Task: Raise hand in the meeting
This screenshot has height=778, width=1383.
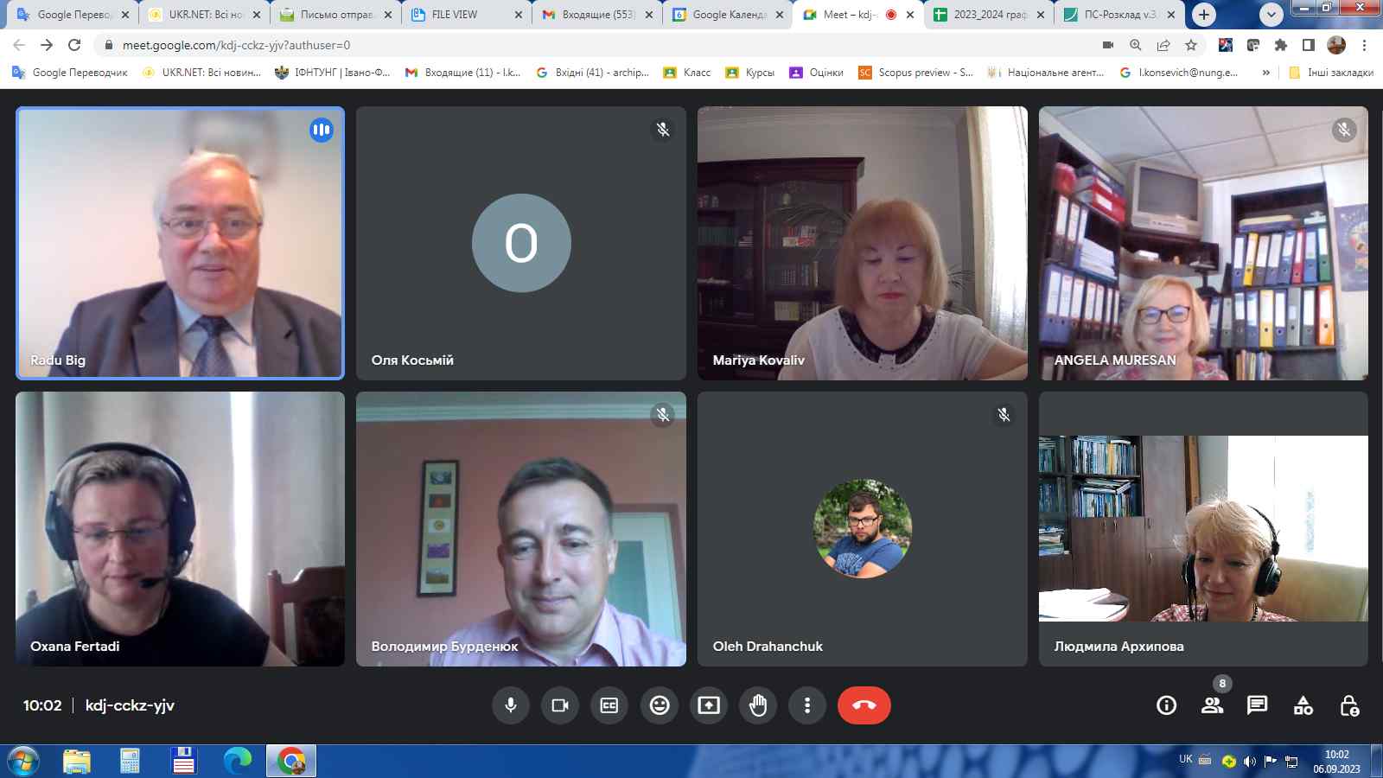Action: [758, 705]
